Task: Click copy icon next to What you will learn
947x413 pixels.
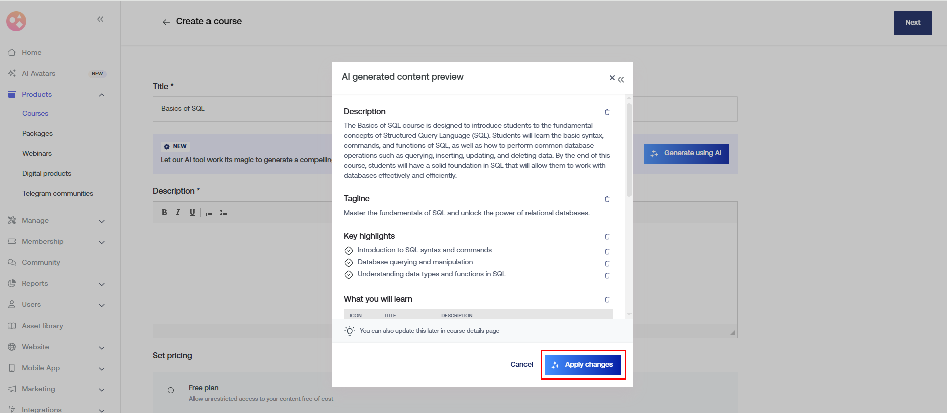Action: pos(607,300)
